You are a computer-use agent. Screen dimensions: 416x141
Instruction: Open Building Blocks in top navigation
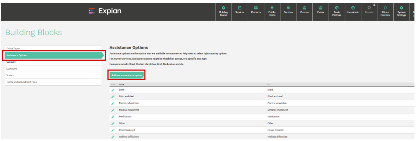223,12
